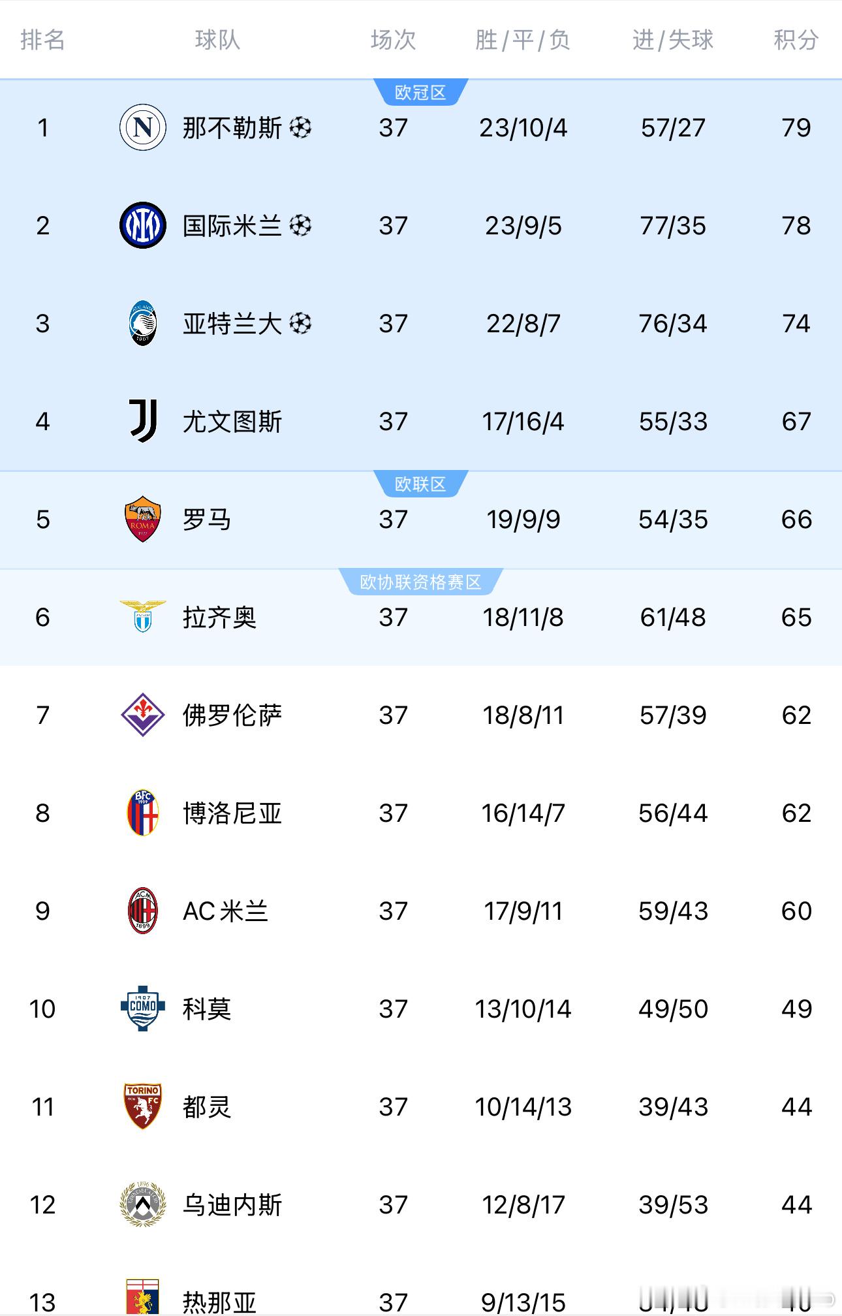This screenshot has height=1316, width=842.
Task: Open the Como 1907 logo
Action: tap(142, 1009)
